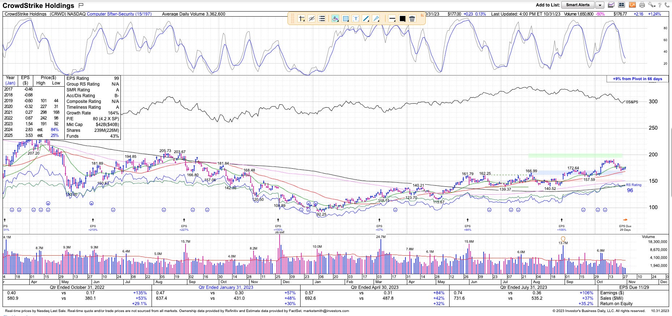This screenshot has width=672, height=316.
Task: Click the EPS +227% earnings arrow marker
Action: 184,220
